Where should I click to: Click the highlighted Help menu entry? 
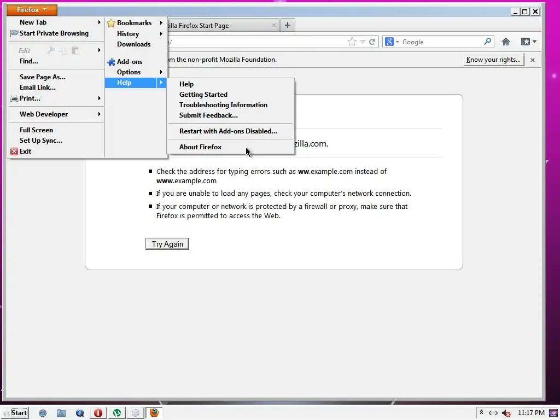(x=136, y=83)
